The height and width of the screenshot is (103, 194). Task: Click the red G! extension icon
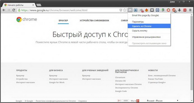pyautogui.click(x=185, y=10)
